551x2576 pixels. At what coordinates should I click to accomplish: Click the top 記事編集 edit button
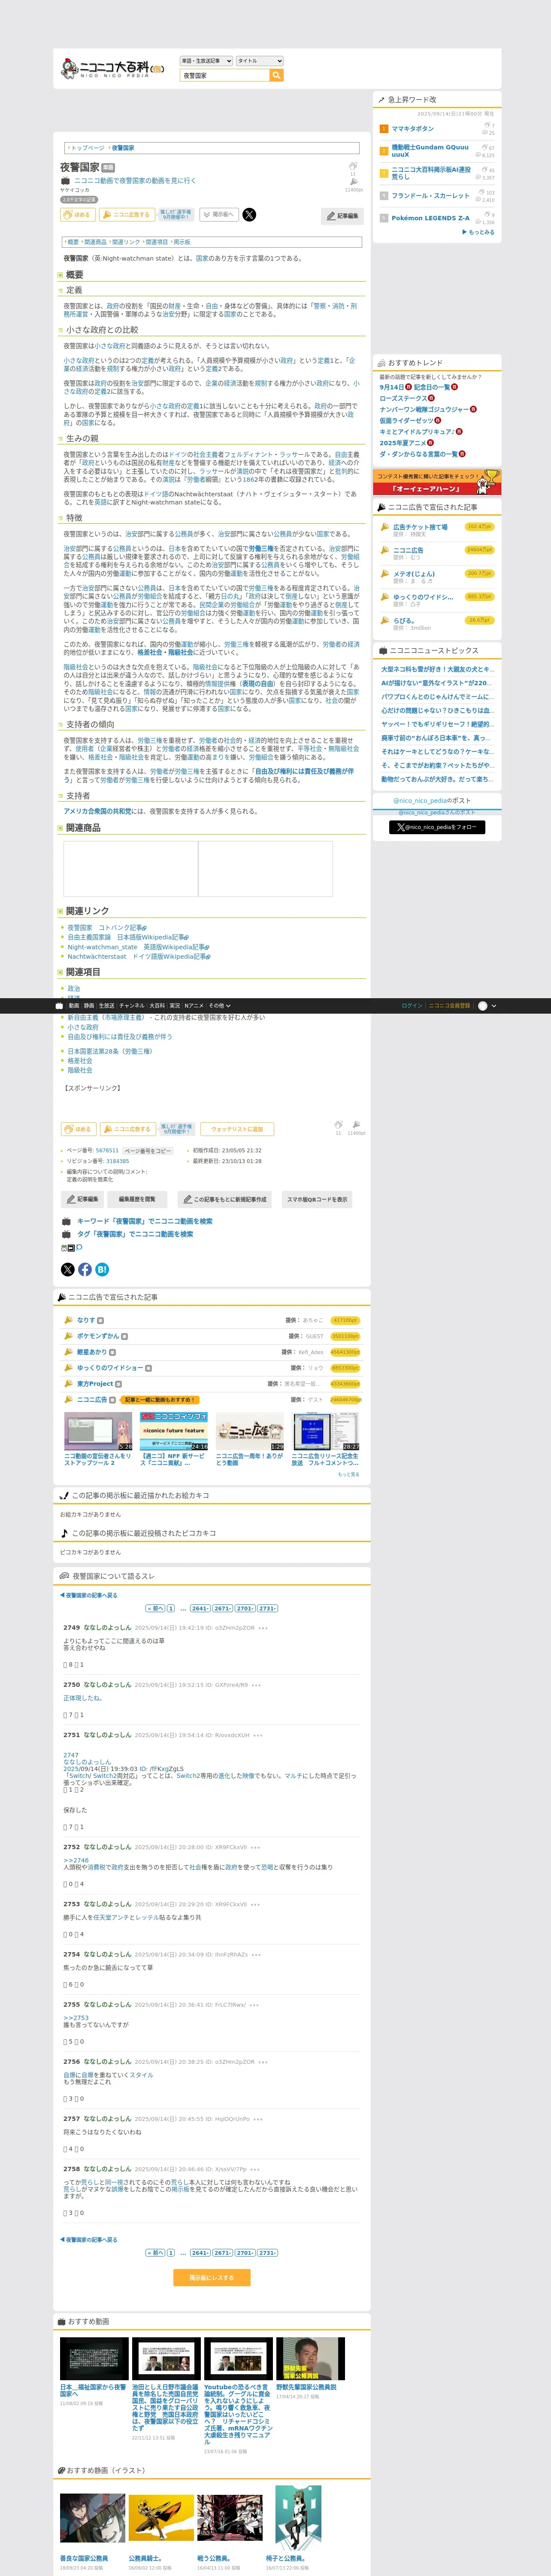[343, 215]
